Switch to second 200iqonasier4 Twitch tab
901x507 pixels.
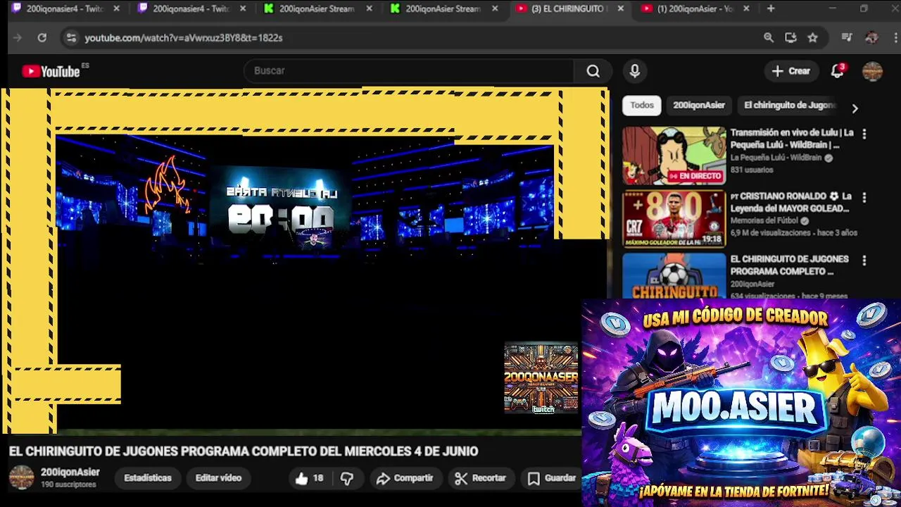pos(191,9)
